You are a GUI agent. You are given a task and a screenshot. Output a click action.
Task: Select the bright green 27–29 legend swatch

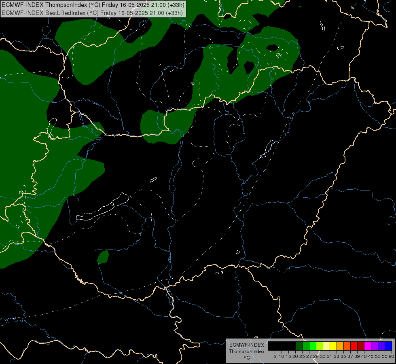[313, 346]
